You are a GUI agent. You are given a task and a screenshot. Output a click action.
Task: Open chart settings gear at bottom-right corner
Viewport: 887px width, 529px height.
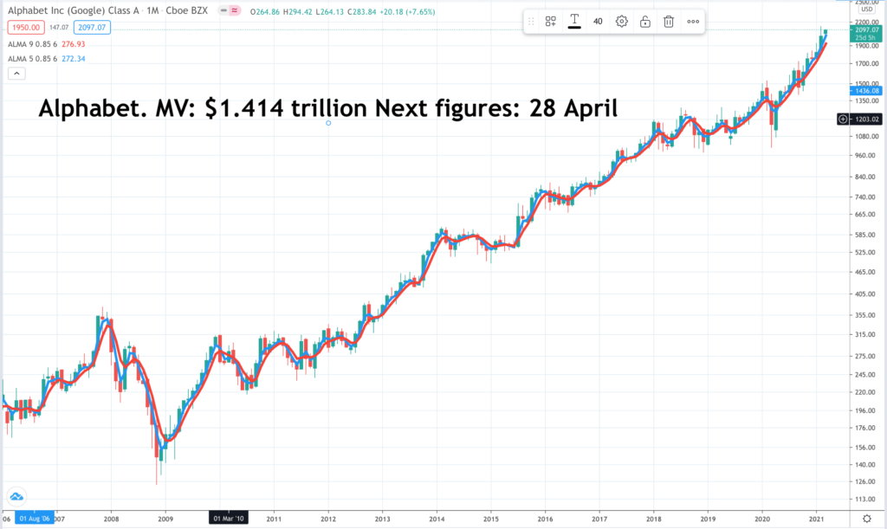point(866,519)
